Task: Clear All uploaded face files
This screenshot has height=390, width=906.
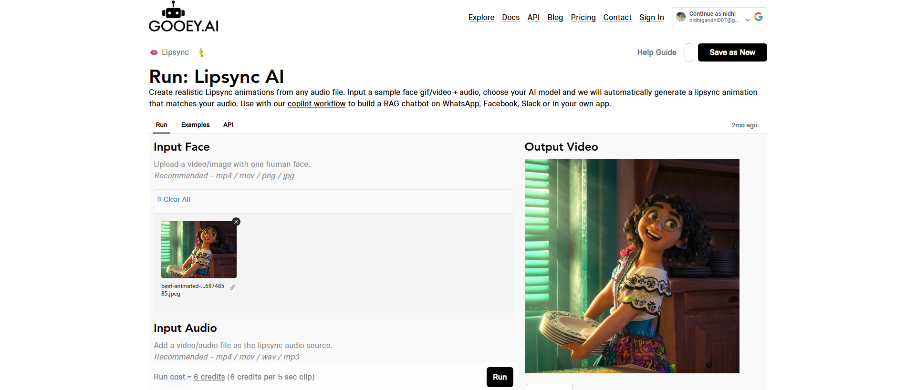Action: 174,199
